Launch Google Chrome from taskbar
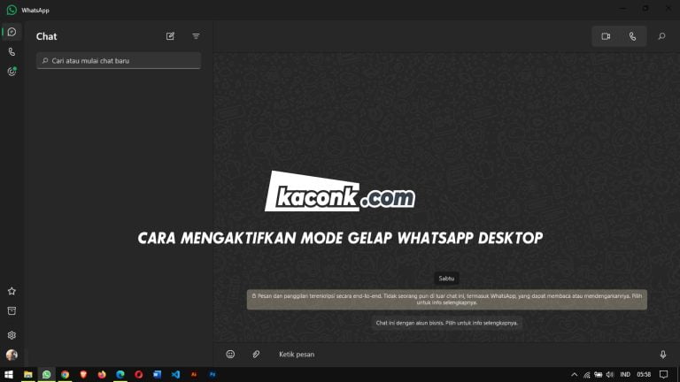This screenshot has height=382, width=680. [65, 375]
